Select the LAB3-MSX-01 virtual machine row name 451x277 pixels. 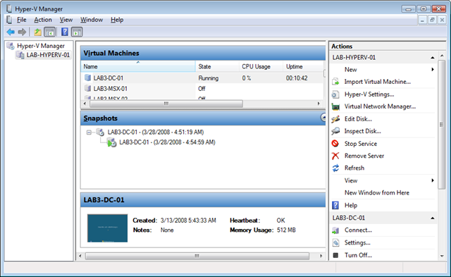coord(110,89)
